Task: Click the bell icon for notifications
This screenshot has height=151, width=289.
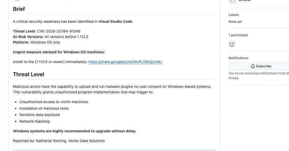Action: tap(253, 66)
